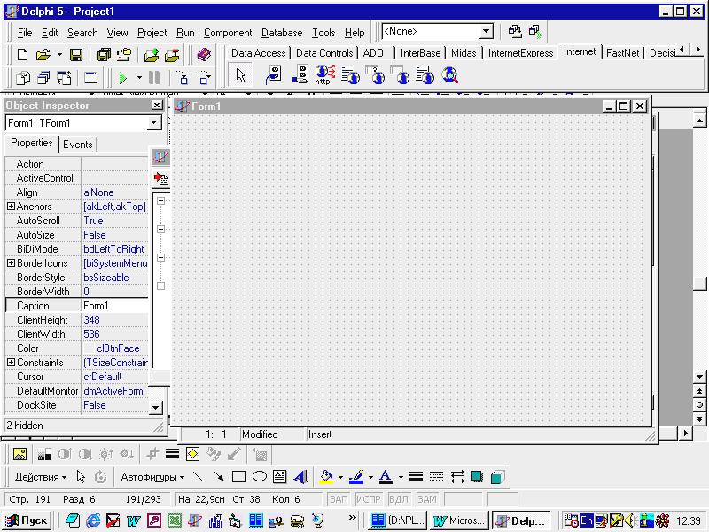Expand the Anchors property
Viewport: 709px width, 532px height.
(x=11, y=207)
